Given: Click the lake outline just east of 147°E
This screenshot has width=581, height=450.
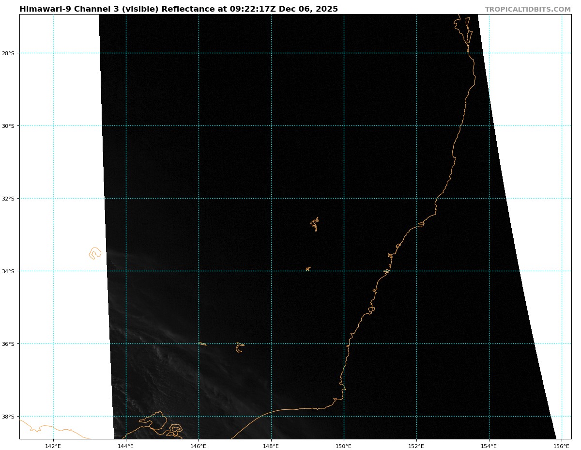Looking at the screenshot, I should [239, 347].
